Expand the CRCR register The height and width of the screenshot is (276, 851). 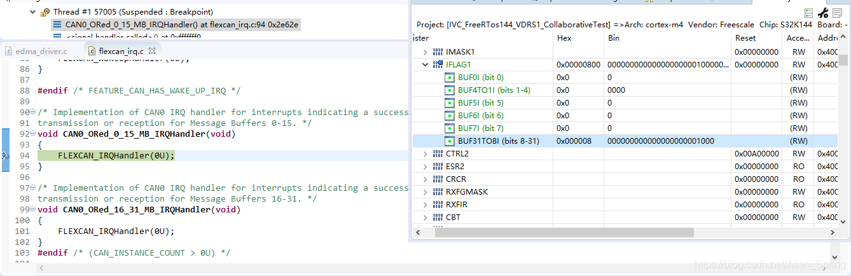425,179
